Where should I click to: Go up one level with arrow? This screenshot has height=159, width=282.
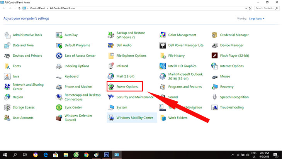[19, 8]
